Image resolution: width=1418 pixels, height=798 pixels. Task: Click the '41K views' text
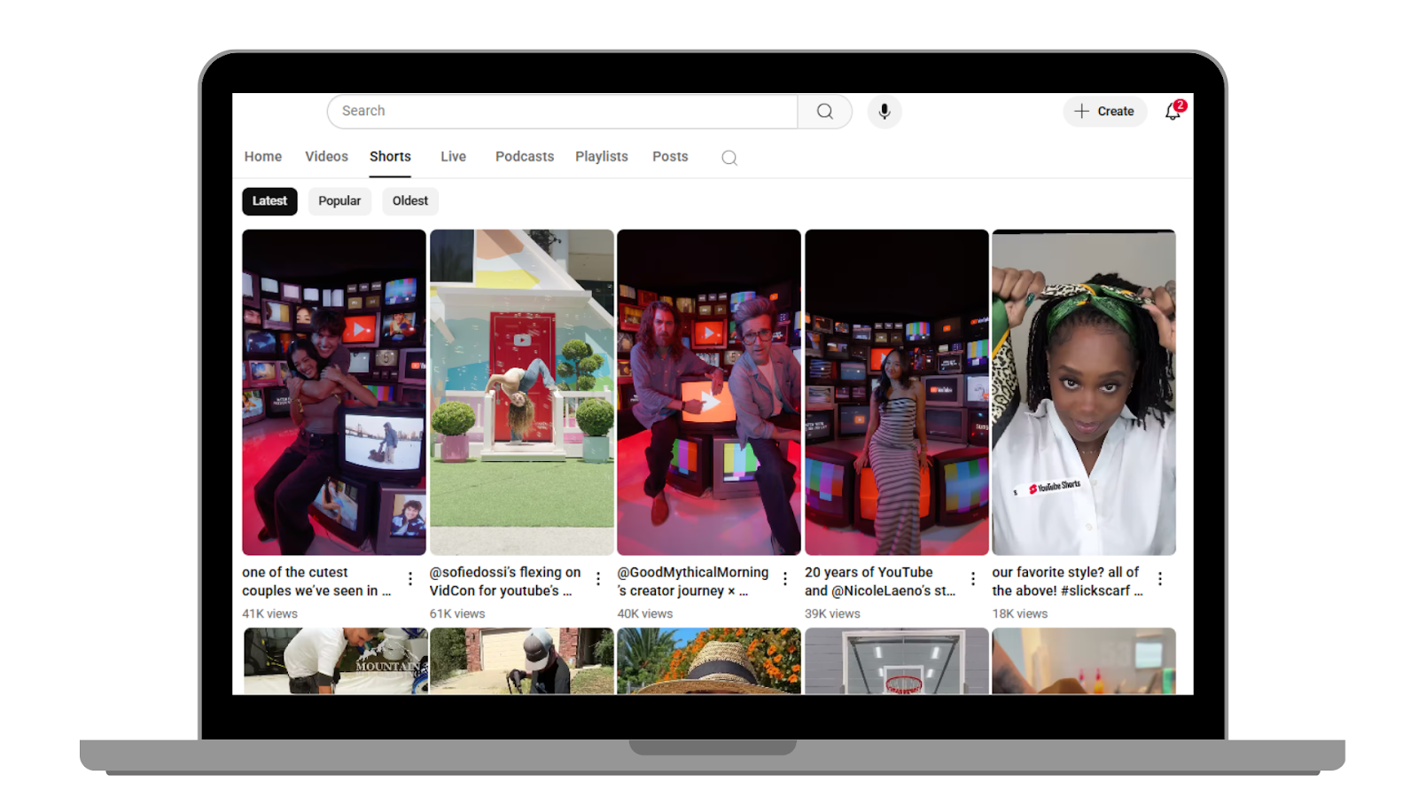(269, 614)
